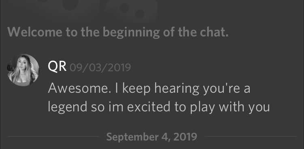The image size is (304, 149).
Task: Click the divider line right of September 4
Action: [250, 136]
